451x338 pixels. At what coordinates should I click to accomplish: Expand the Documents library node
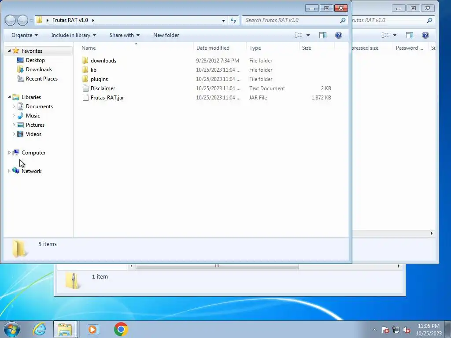point(14,107)
